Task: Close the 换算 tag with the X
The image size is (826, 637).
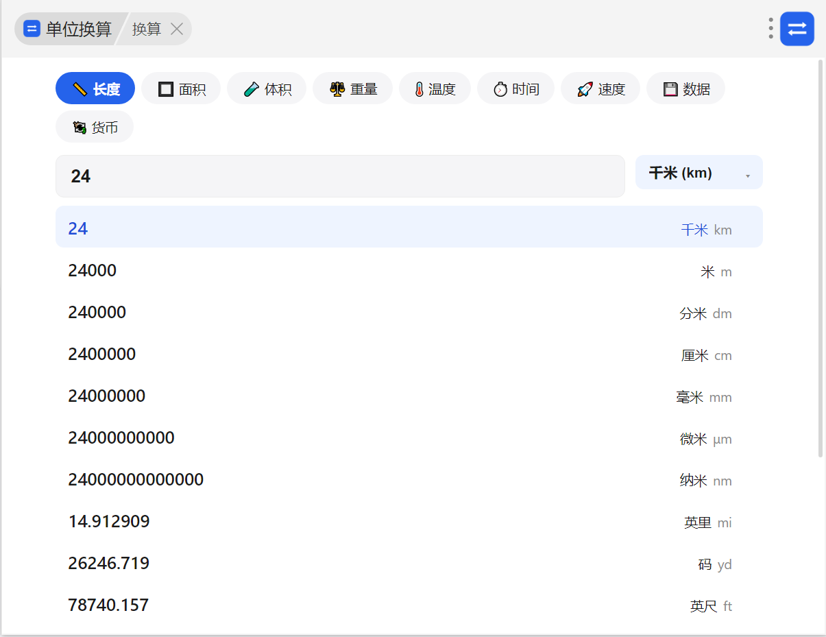Action: (177, 29)
